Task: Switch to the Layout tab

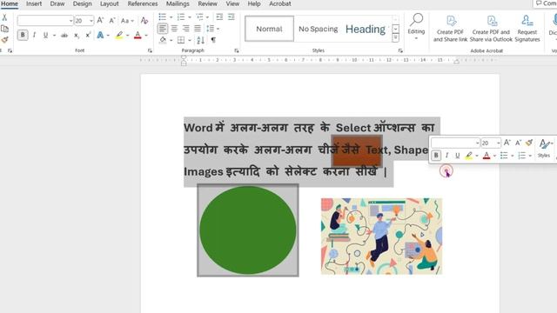Action: tap(109, 3)
